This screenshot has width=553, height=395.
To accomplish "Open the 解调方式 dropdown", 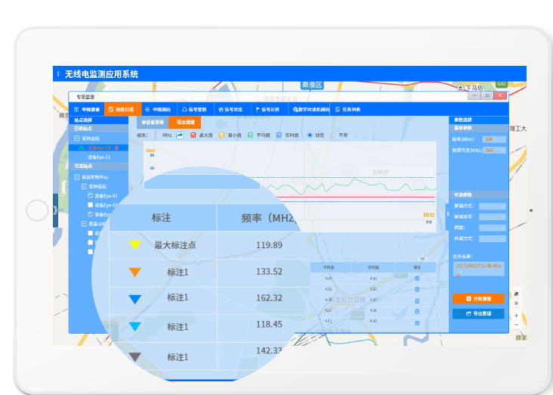I will click(x=492, y=206).
